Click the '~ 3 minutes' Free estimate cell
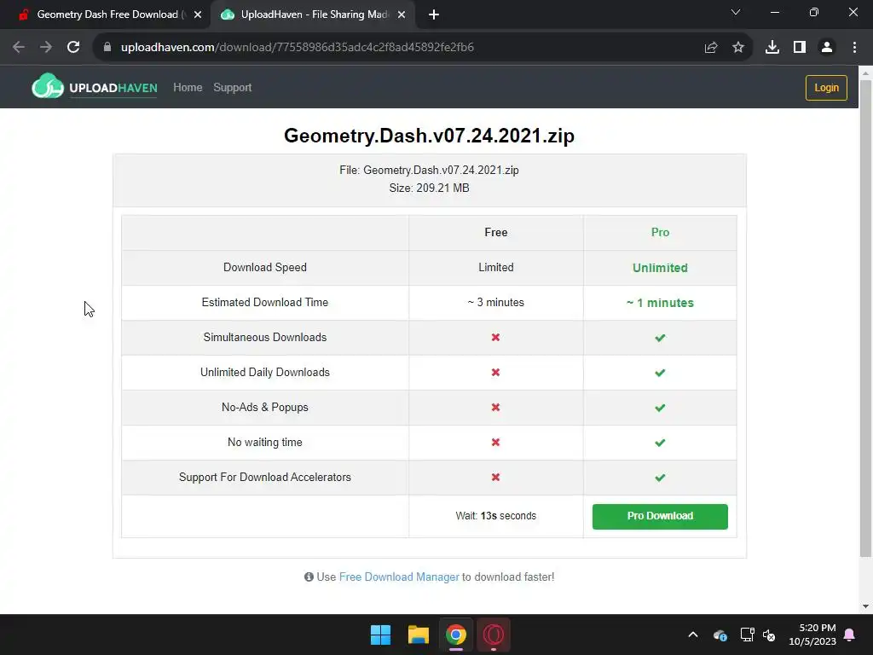Image resolution: width=873 pixels, height=655 pixels. [x=495, y=303]
